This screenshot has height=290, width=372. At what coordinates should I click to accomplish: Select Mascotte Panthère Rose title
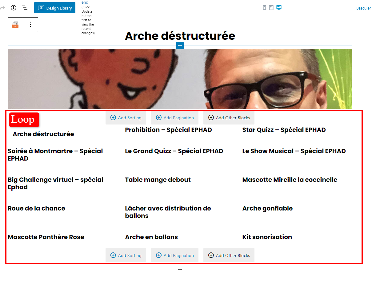[x=46, y=237]
